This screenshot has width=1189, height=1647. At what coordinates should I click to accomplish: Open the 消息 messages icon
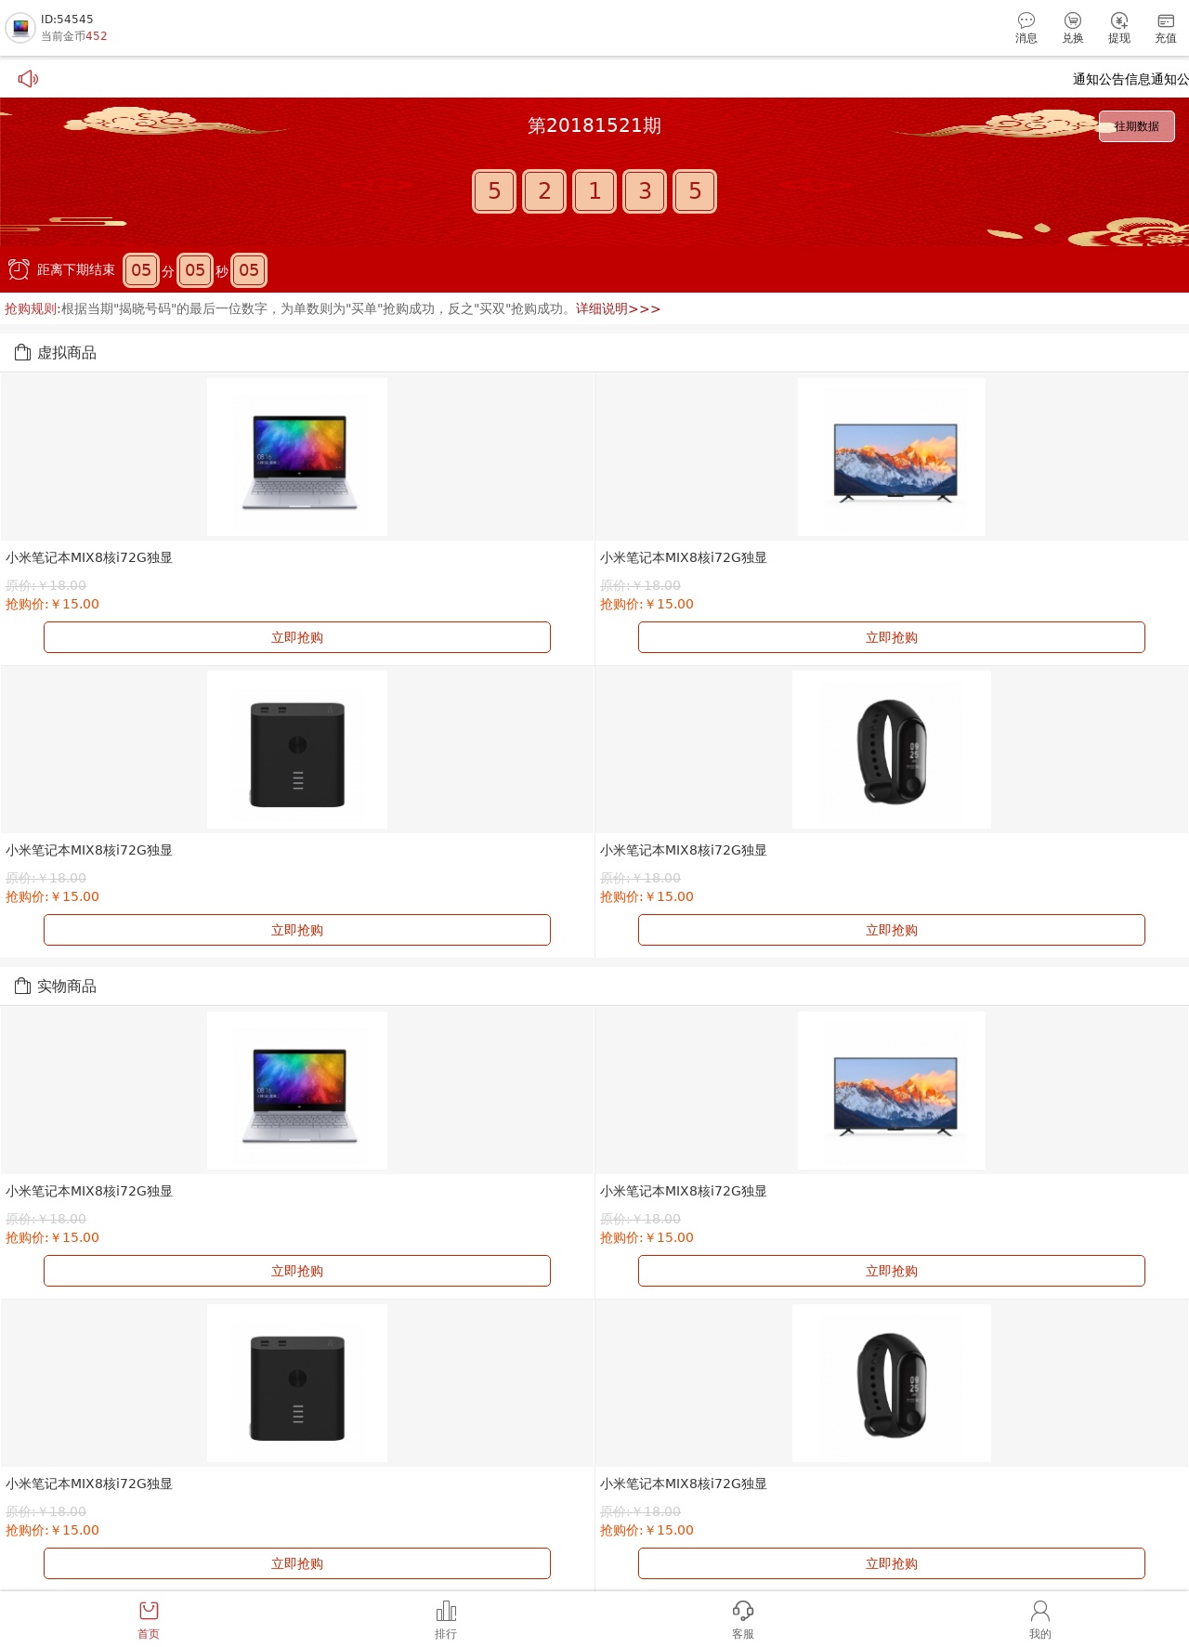coord(1026,28)
